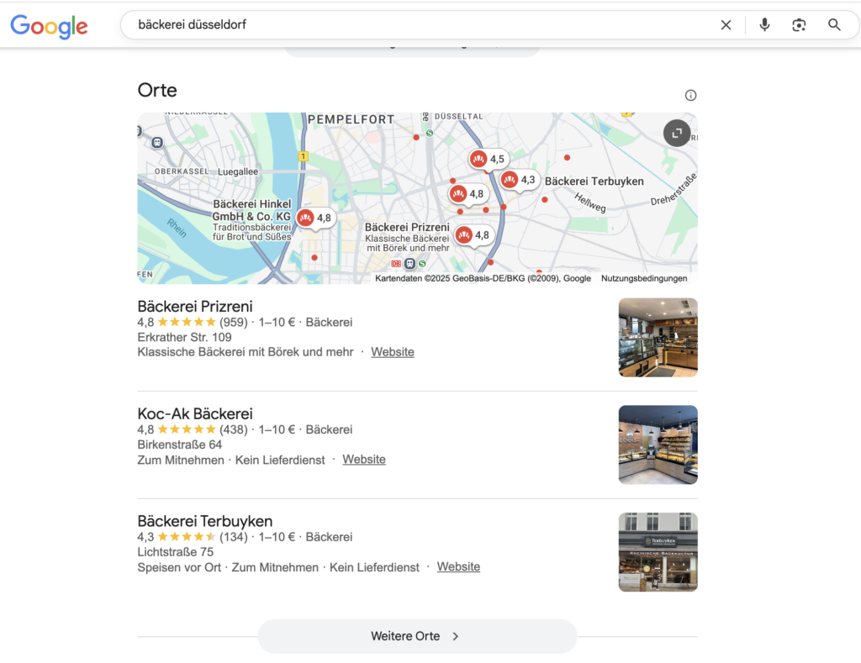This screenshot has height=663, width=861.
Task: Open map Nutzungsbedingungen link
Action: pos(644,278)
